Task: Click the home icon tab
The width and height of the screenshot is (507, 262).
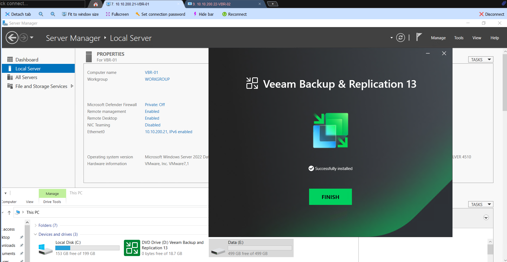Action: click(95, 4)
